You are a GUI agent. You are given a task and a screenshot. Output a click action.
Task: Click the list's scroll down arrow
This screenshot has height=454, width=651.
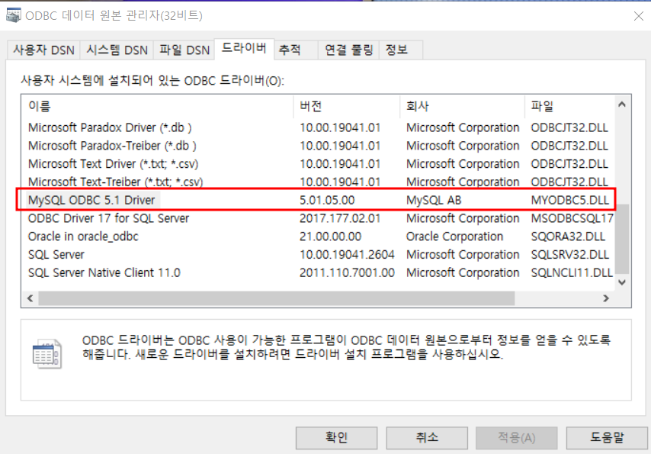coord(621,282)
